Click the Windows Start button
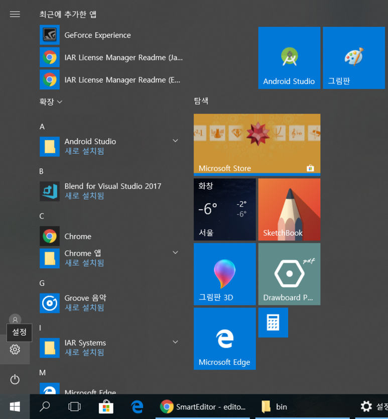Image resolution: width=388 pixels, height=419 pixels. [x=15, y=407]
